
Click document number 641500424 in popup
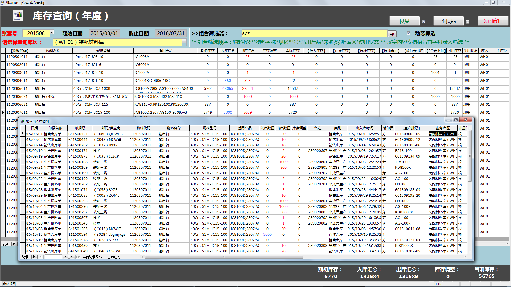click(x=78, y=134)
